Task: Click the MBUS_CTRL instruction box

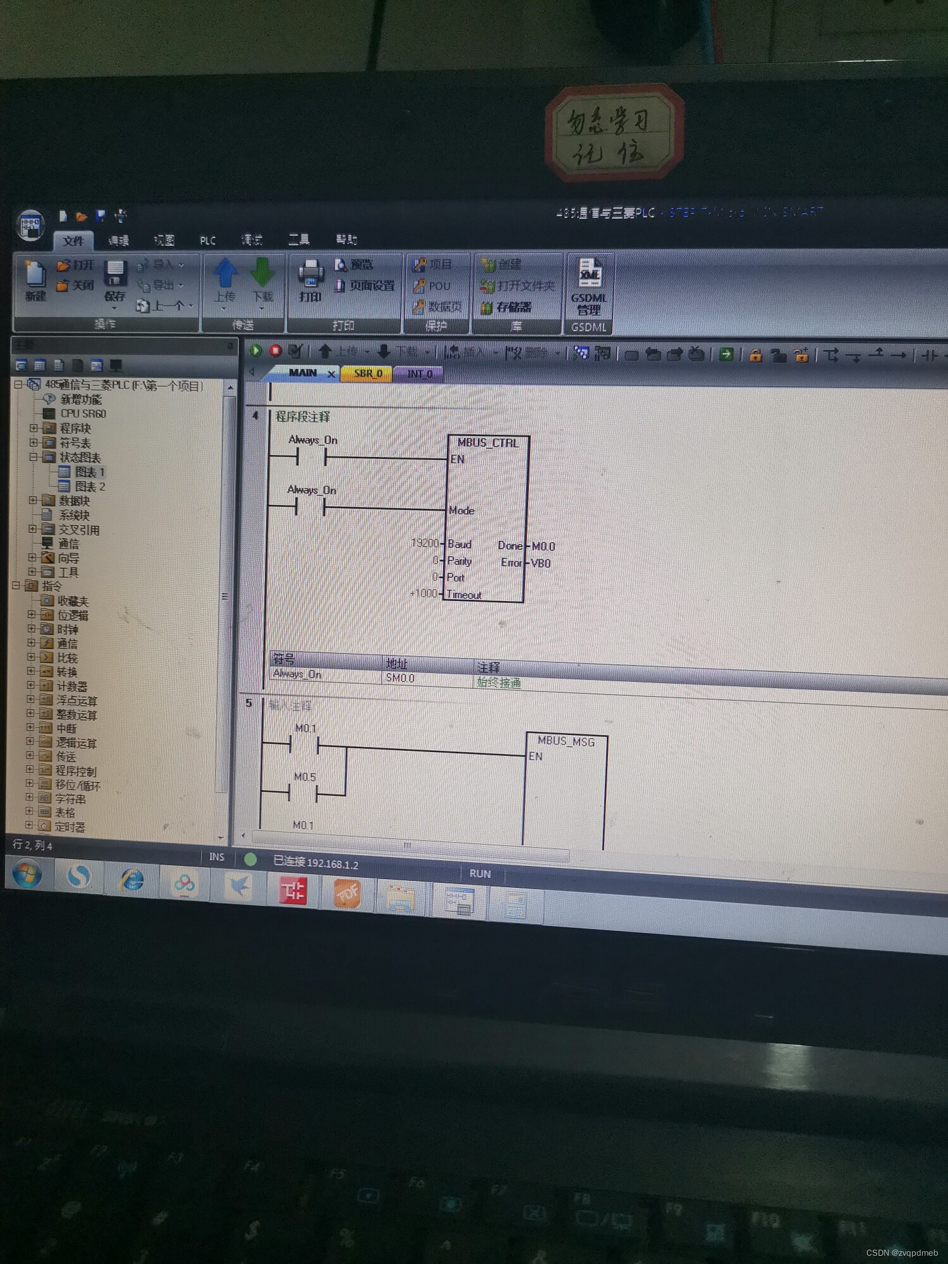Action: click(487, 519)
